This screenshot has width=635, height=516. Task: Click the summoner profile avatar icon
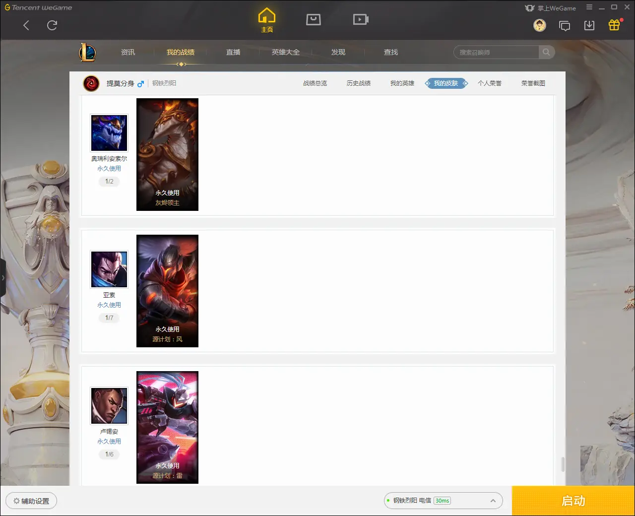tap(91, 83)
